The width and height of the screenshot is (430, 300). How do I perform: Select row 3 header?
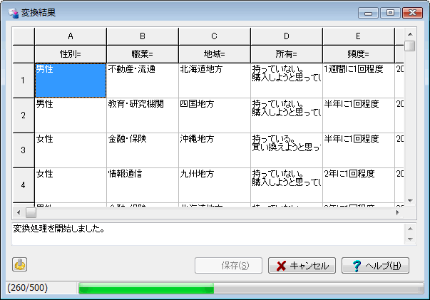point(23,150)
